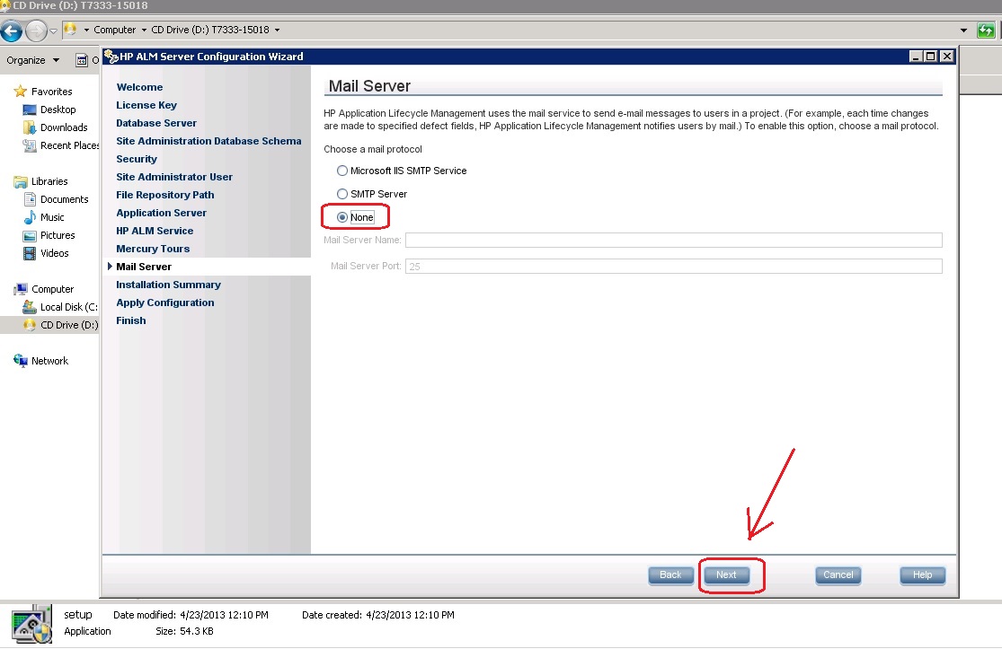Click the green refresh icon in Explorer
Screen dimensions: 1002x649
[x=986, y=30]
